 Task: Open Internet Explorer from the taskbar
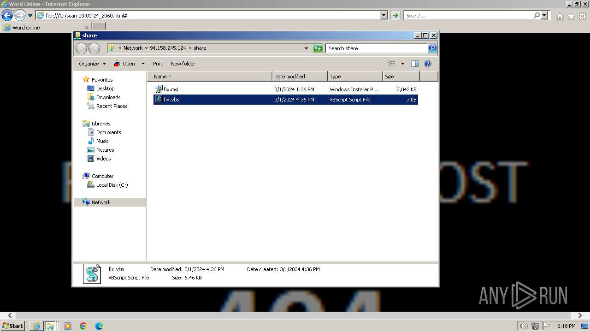(x=36, y=326)
